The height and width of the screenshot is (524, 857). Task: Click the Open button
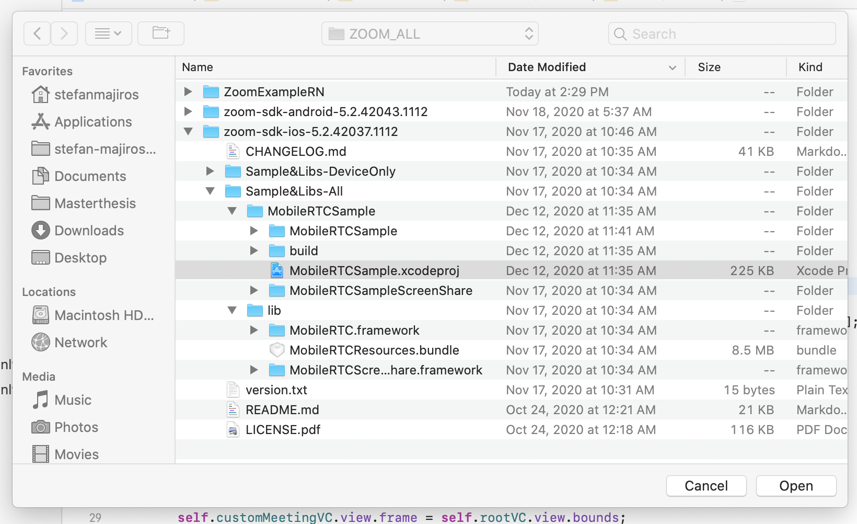pyautogui.click(x=796, y=486)
